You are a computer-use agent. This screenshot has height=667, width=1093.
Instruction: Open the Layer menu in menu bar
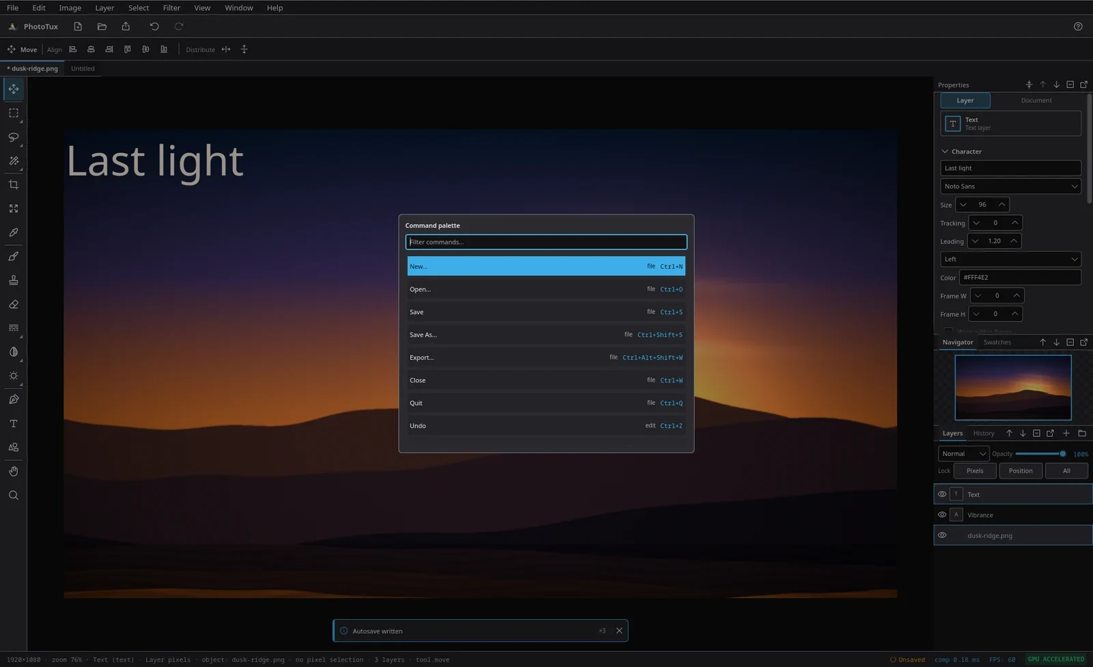point(105,8)
